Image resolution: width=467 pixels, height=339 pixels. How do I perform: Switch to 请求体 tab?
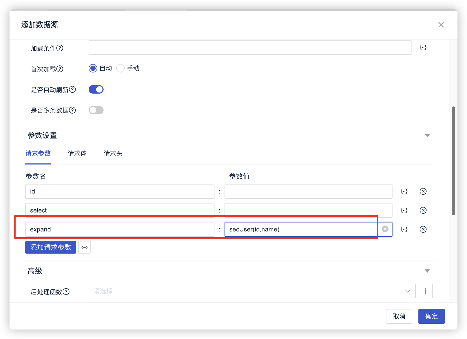77,153
